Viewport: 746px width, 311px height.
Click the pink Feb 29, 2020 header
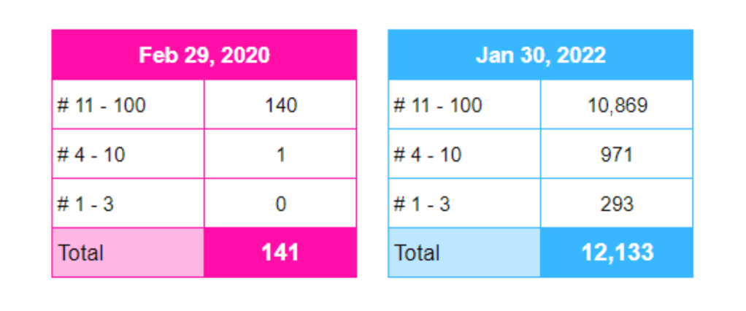(x=204, y=55)
